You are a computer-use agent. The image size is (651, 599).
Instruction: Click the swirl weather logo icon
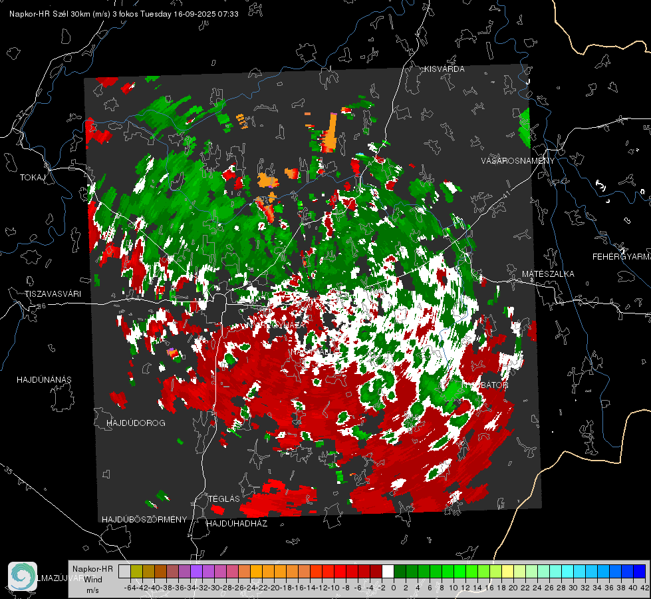(23, 576)
